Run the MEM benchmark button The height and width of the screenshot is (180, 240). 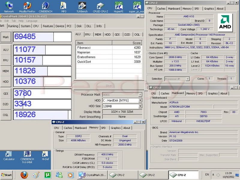tap(6, 71)
